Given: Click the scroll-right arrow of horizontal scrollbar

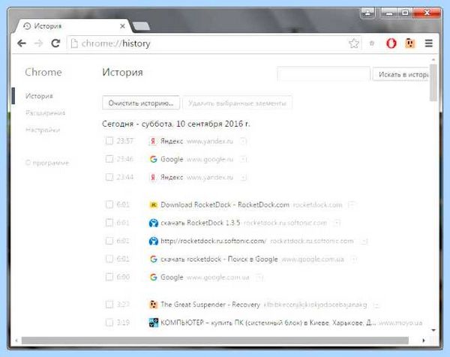Looking at the screenshot, I should (x=424, y=340).
